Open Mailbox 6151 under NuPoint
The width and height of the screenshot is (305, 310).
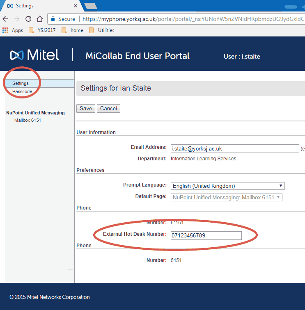coord(28,121)
